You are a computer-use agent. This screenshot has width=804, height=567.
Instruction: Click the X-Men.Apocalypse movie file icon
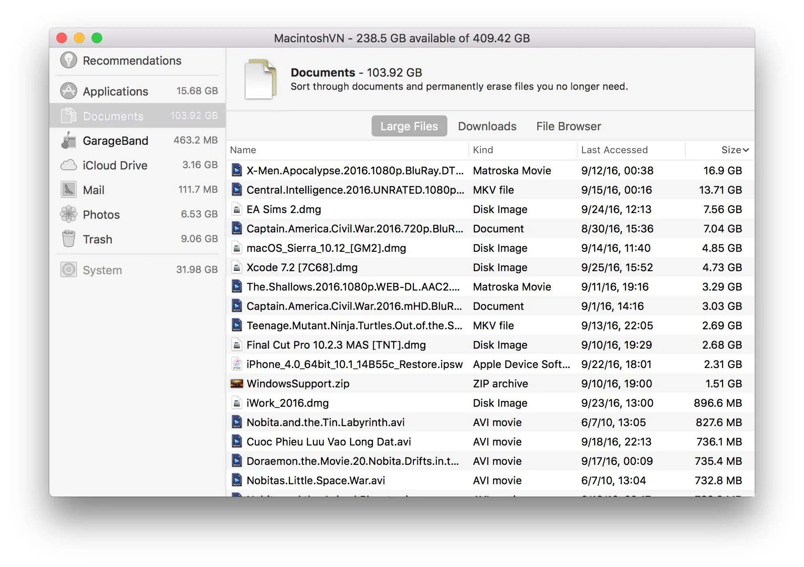tap(237, 170)
